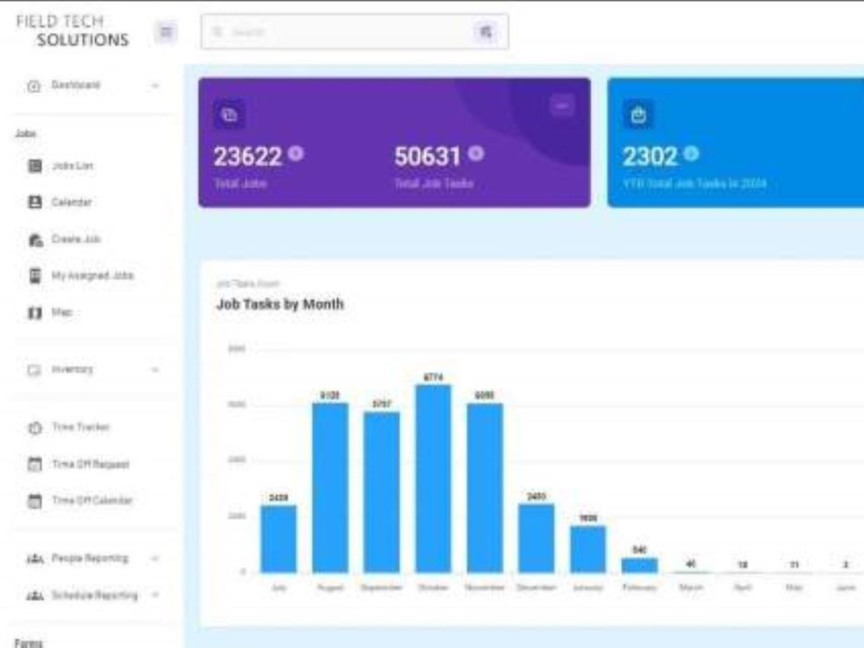Click the January bar in the chart
Screen dimensions: 864x648
click(588, 549)
